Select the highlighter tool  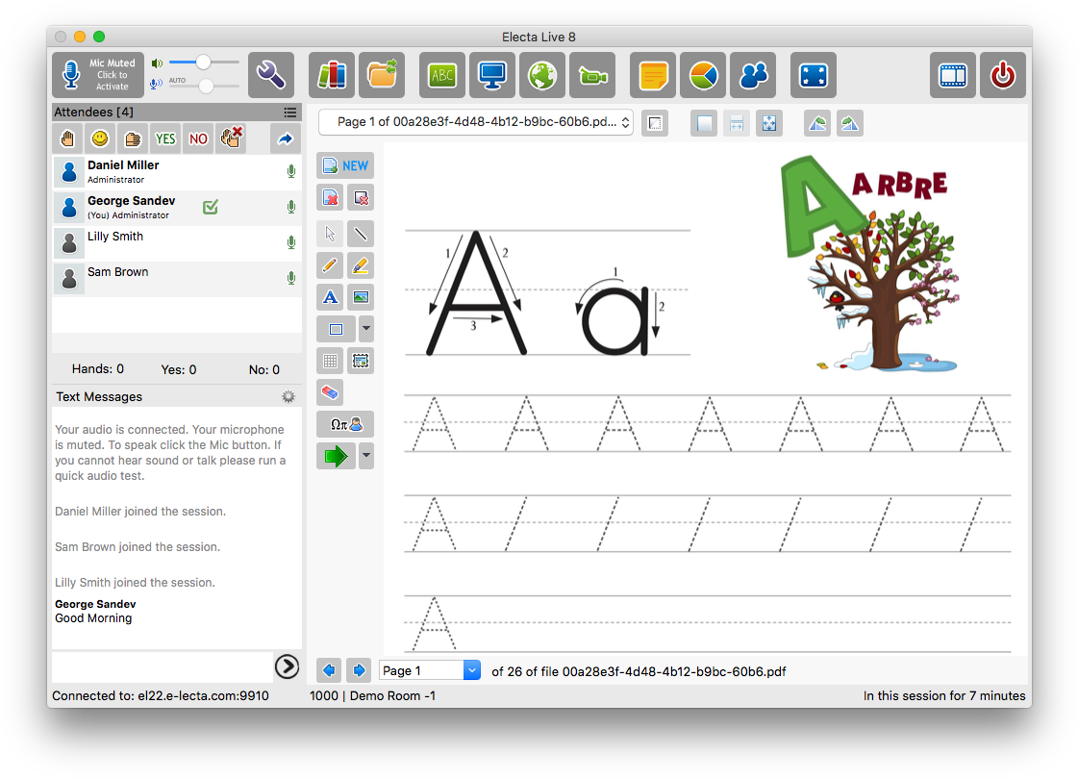[x=360, y=265]
